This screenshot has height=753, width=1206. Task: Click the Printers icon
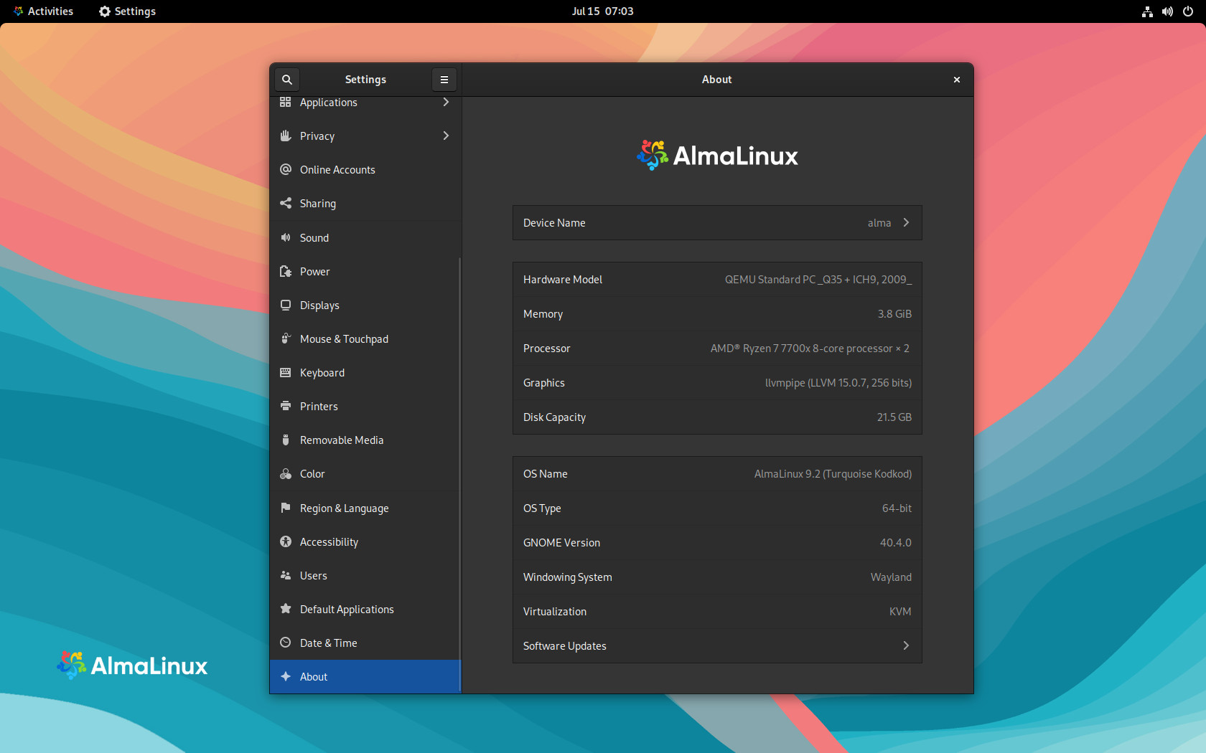point(286,407)
